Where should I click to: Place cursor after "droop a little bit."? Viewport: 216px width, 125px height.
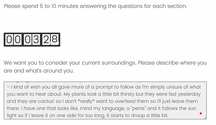169,116
